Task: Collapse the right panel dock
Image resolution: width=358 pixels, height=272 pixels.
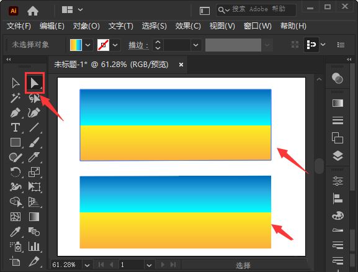Action: click(x=349, y=60)
